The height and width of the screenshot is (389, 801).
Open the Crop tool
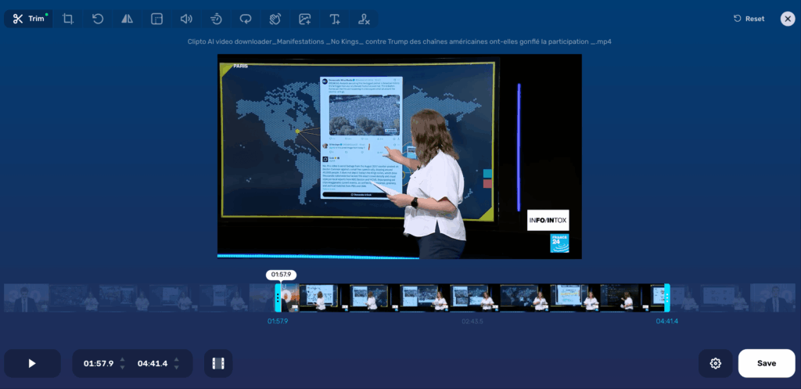pyautogui.click(x=68, y=19)
